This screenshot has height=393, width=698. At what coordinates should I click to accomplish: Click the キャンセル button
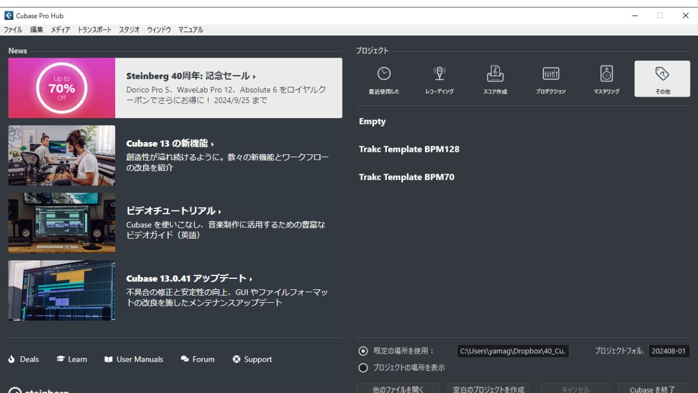(576, 388)
